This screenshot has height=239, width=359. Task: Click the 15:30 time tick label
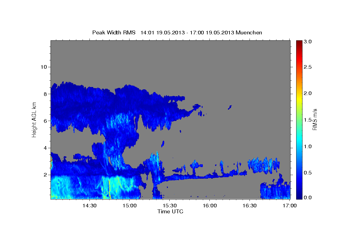click(170, 206)
